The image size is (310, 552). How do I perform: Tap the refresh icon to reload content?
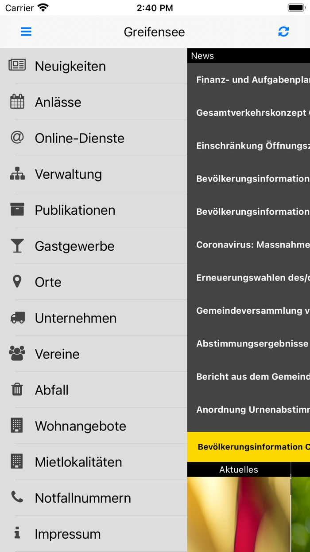point(283,32)
